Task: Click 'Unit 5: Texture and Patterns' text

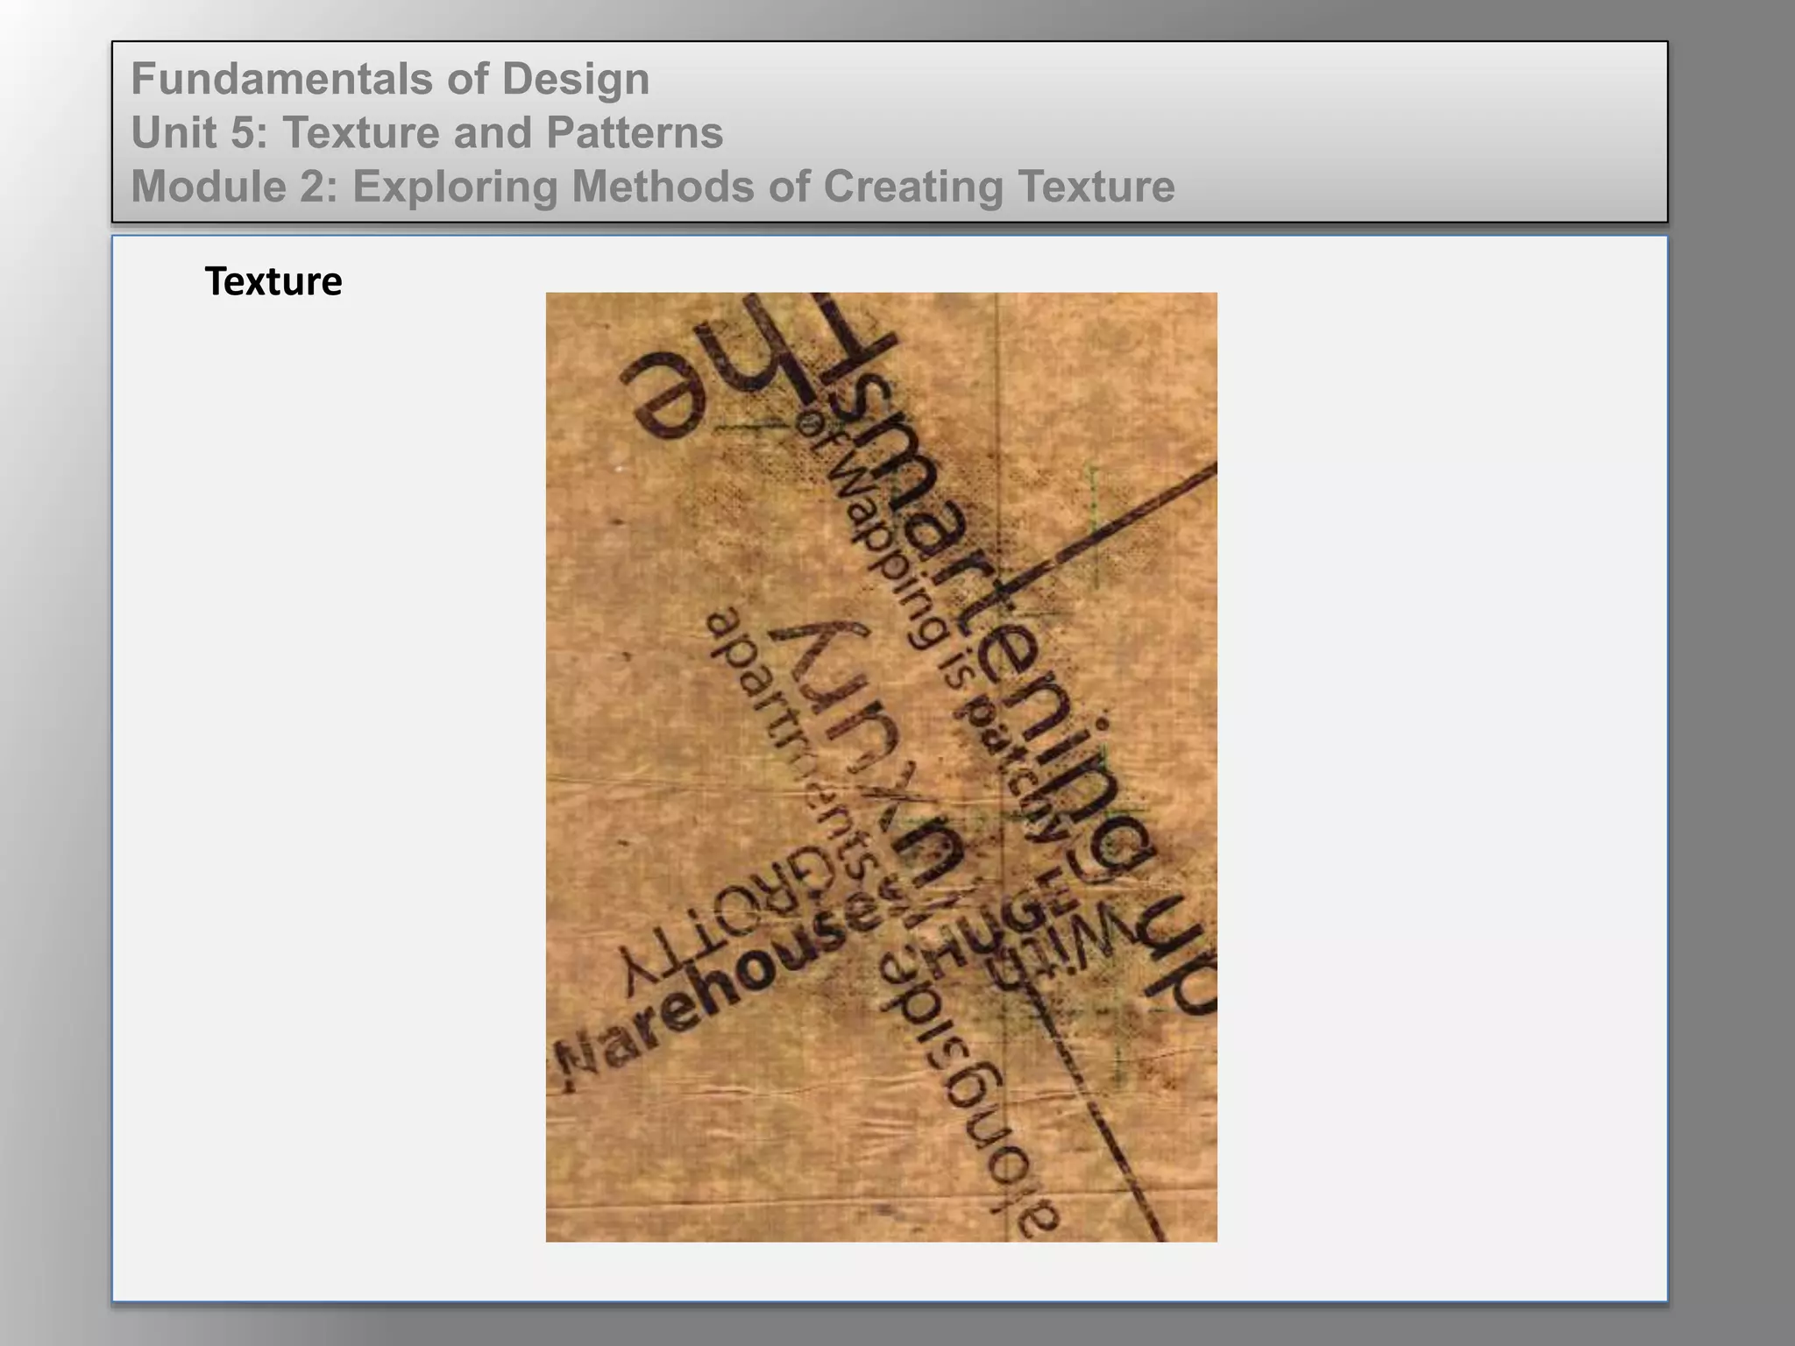Action: [427, 132]
